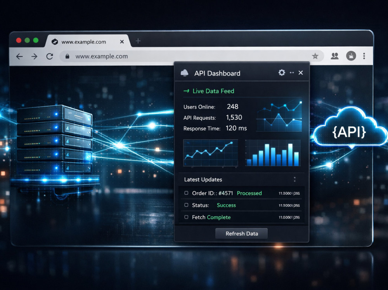This screenshot has width=388, height=290.
Task: Close the API Dashboard panel
Action: 301,73
